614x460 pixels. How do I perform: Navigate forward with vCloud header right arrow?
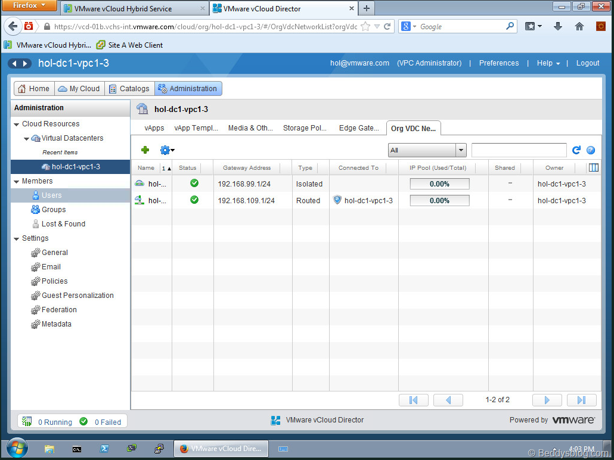coord(25,63)
